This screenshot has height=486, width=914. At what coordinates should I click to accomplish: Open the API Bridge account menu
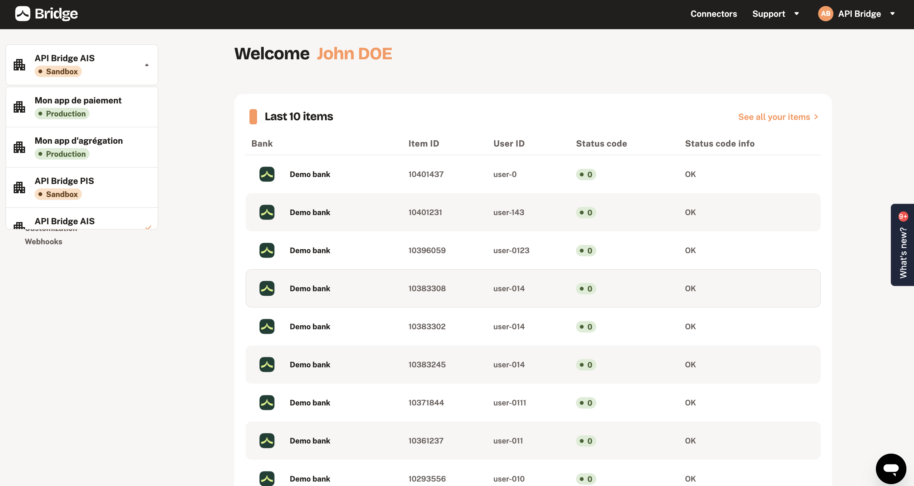click(x=859, y=14)
